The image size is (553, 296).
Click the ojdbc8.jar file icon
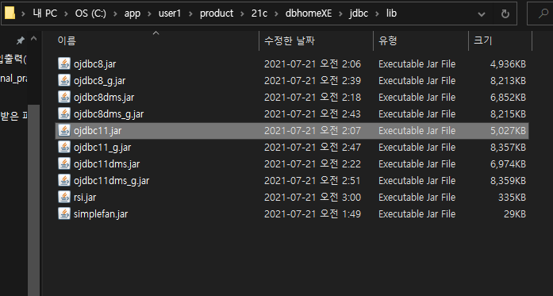(x=63, y=63)
